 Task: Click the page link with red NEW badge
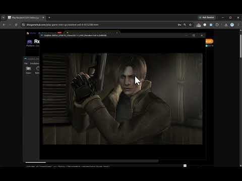point(50,33)
